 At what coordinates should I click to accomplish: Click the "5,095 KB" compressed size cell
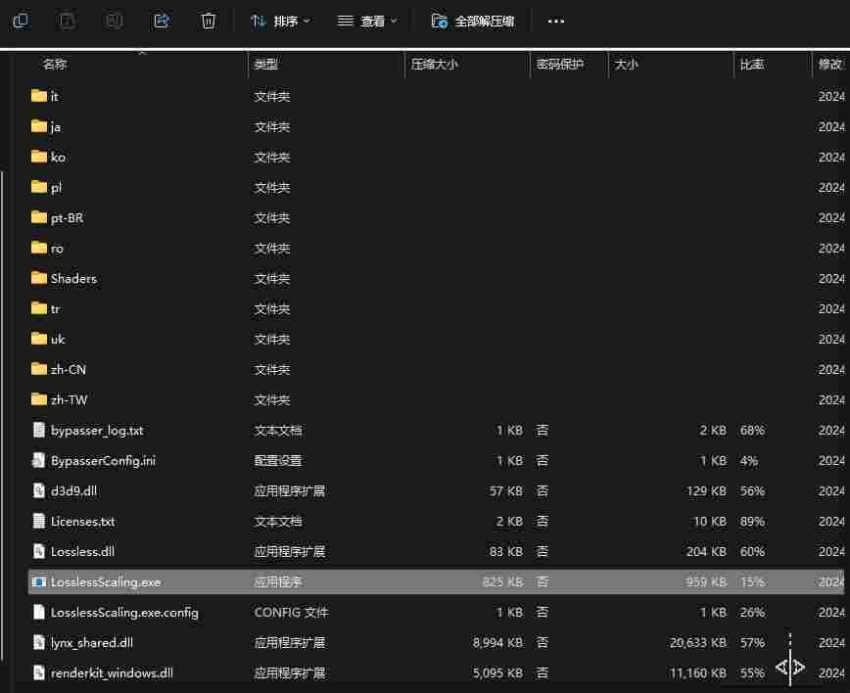(497, 673)
